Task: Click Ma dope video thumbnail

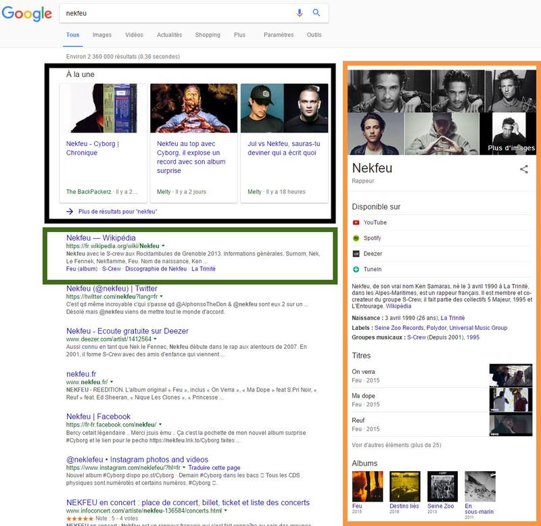Action: tap(511, 400)
